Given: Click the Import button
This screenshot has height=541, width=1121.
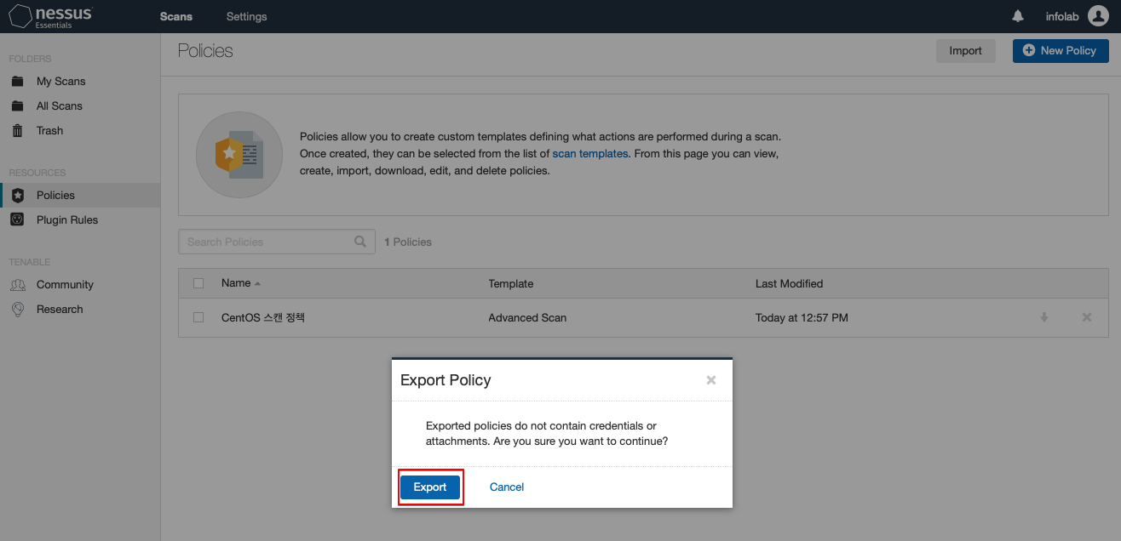Looking at the screenshot, I should coord(966,51).
